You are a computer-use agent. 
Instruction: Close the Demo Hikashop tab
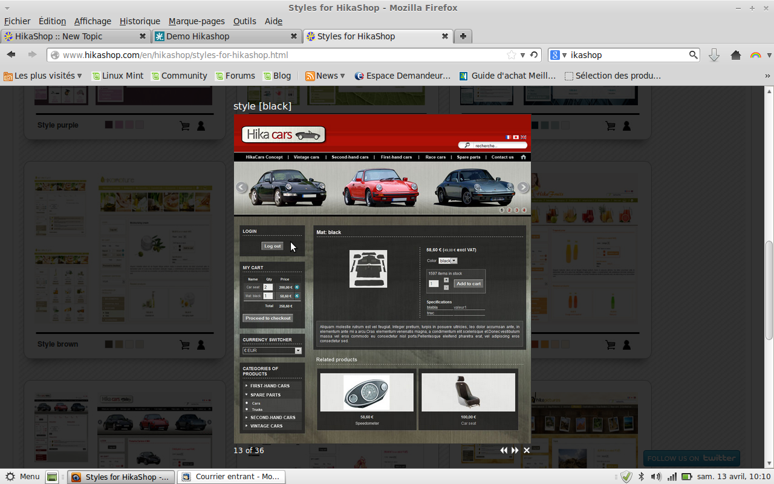pyautogui.click(x=294, y=36)
